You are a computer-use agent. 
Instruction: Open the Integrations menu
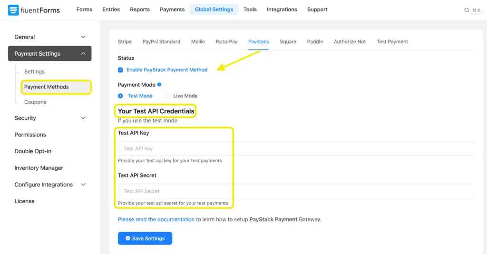click(x=282, y=10)
